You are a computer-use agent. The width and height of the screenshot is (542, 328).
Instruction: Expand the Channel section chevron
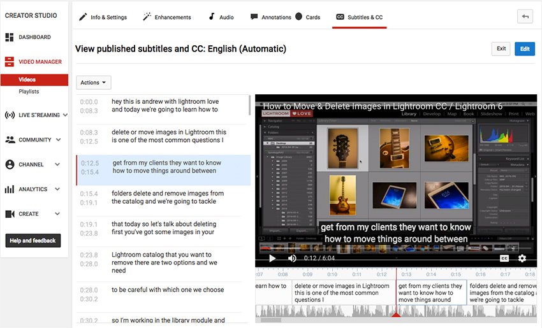pos(58,165)
